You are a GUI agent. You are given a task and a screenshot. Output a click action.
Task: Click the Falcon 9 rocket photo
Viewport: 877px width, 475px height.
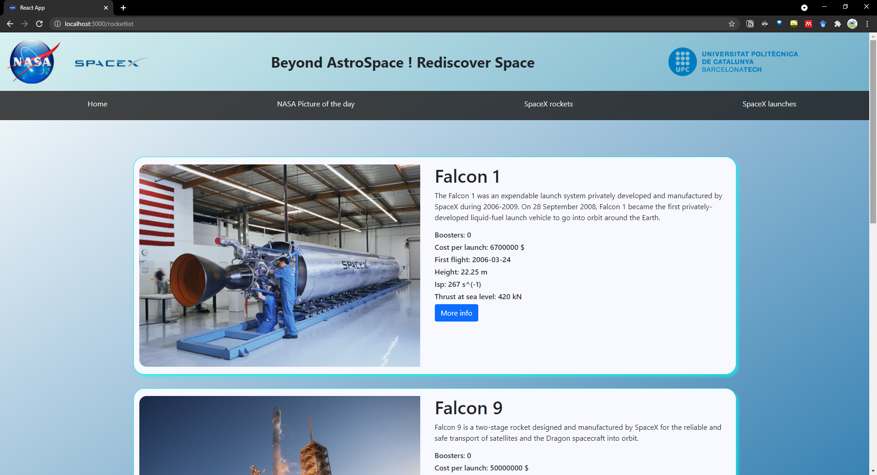tap(280, 435)
